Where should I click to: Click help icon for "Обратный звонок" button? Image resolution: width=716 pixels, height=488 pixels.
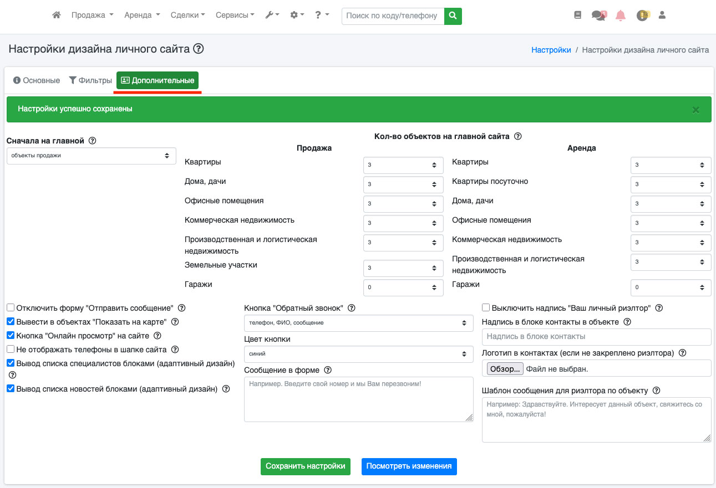(x=351, y=308)
